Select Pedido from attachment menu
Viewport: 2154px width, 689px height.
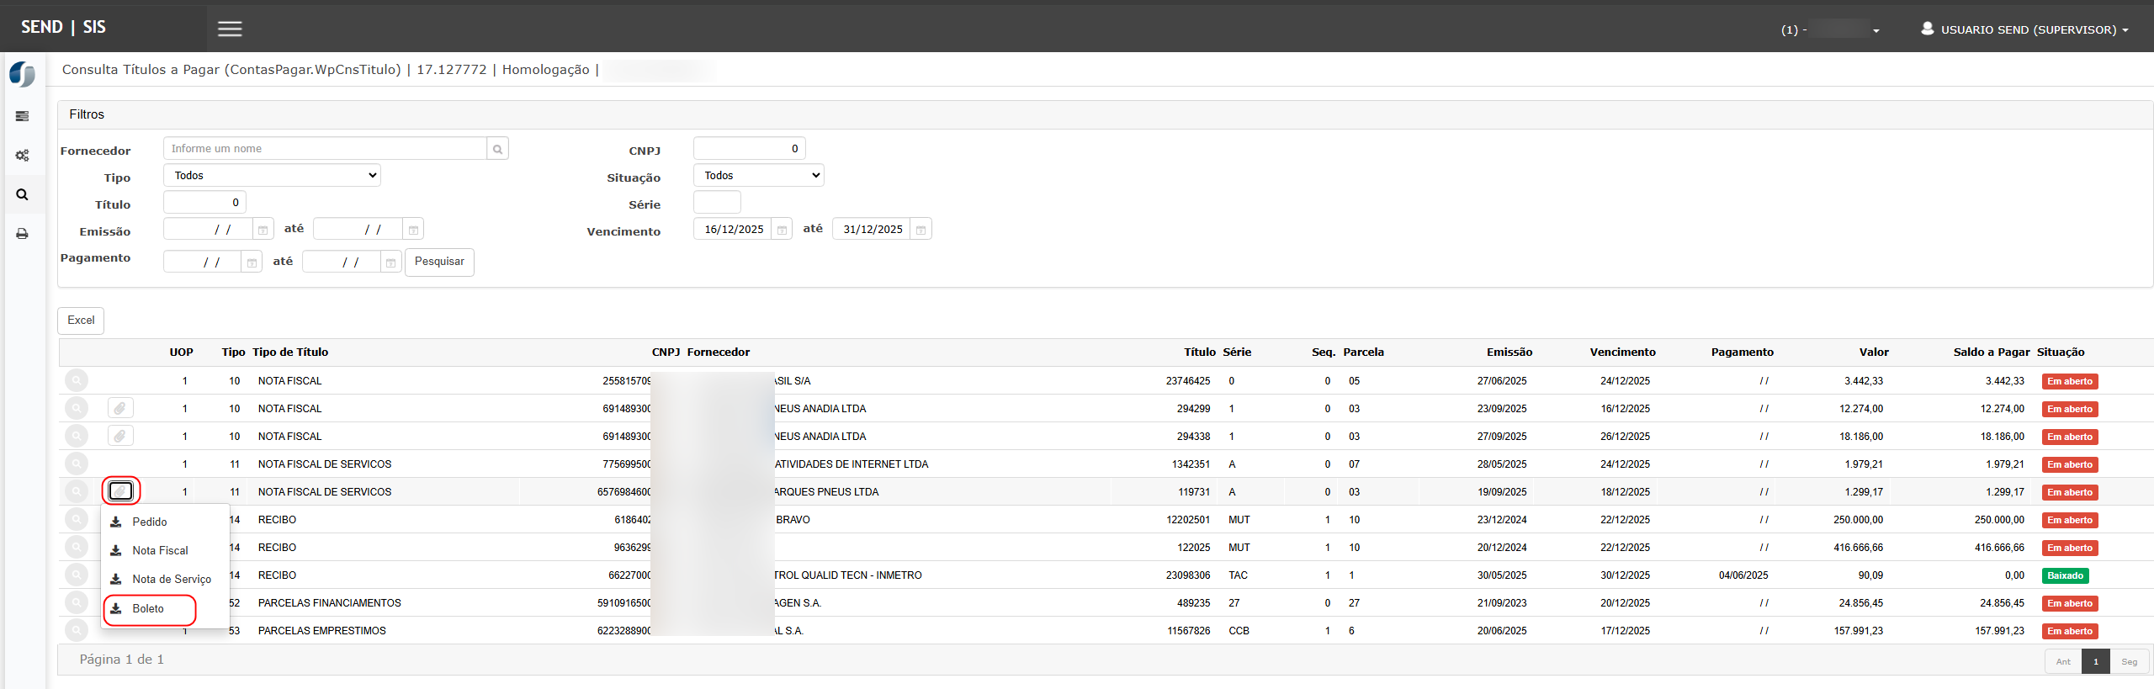pos(149,522)
